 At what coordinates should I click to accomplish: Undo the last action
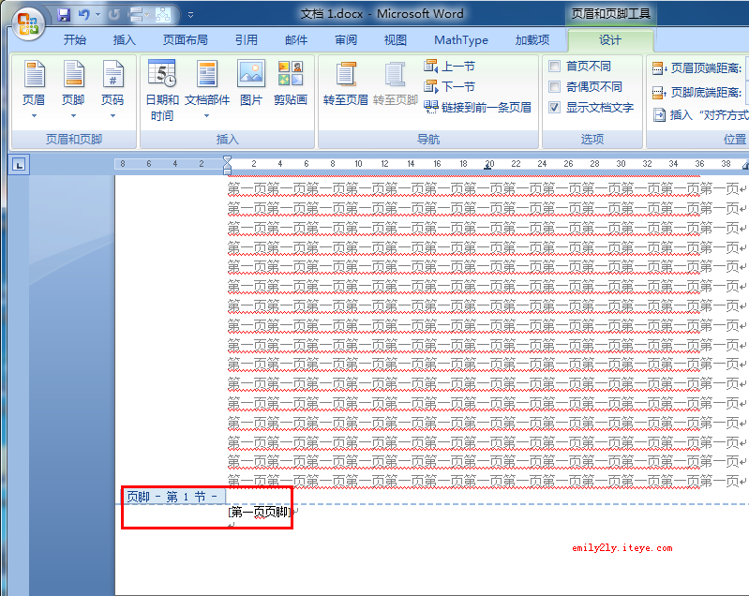point(84,15)
